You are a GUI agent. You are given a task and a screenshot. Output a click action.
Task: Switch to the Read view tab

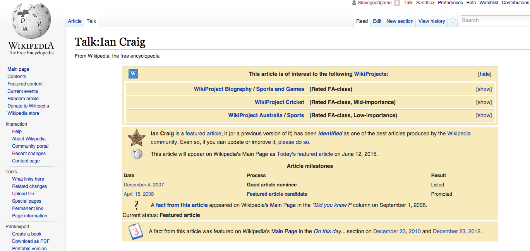(x=362, y=21)
